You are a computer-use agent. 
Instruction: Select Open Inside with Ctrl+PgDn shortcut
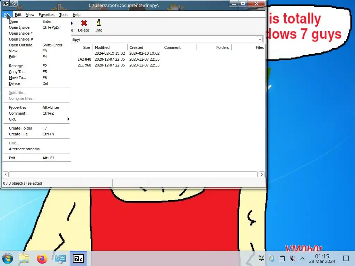pos(37,27)
